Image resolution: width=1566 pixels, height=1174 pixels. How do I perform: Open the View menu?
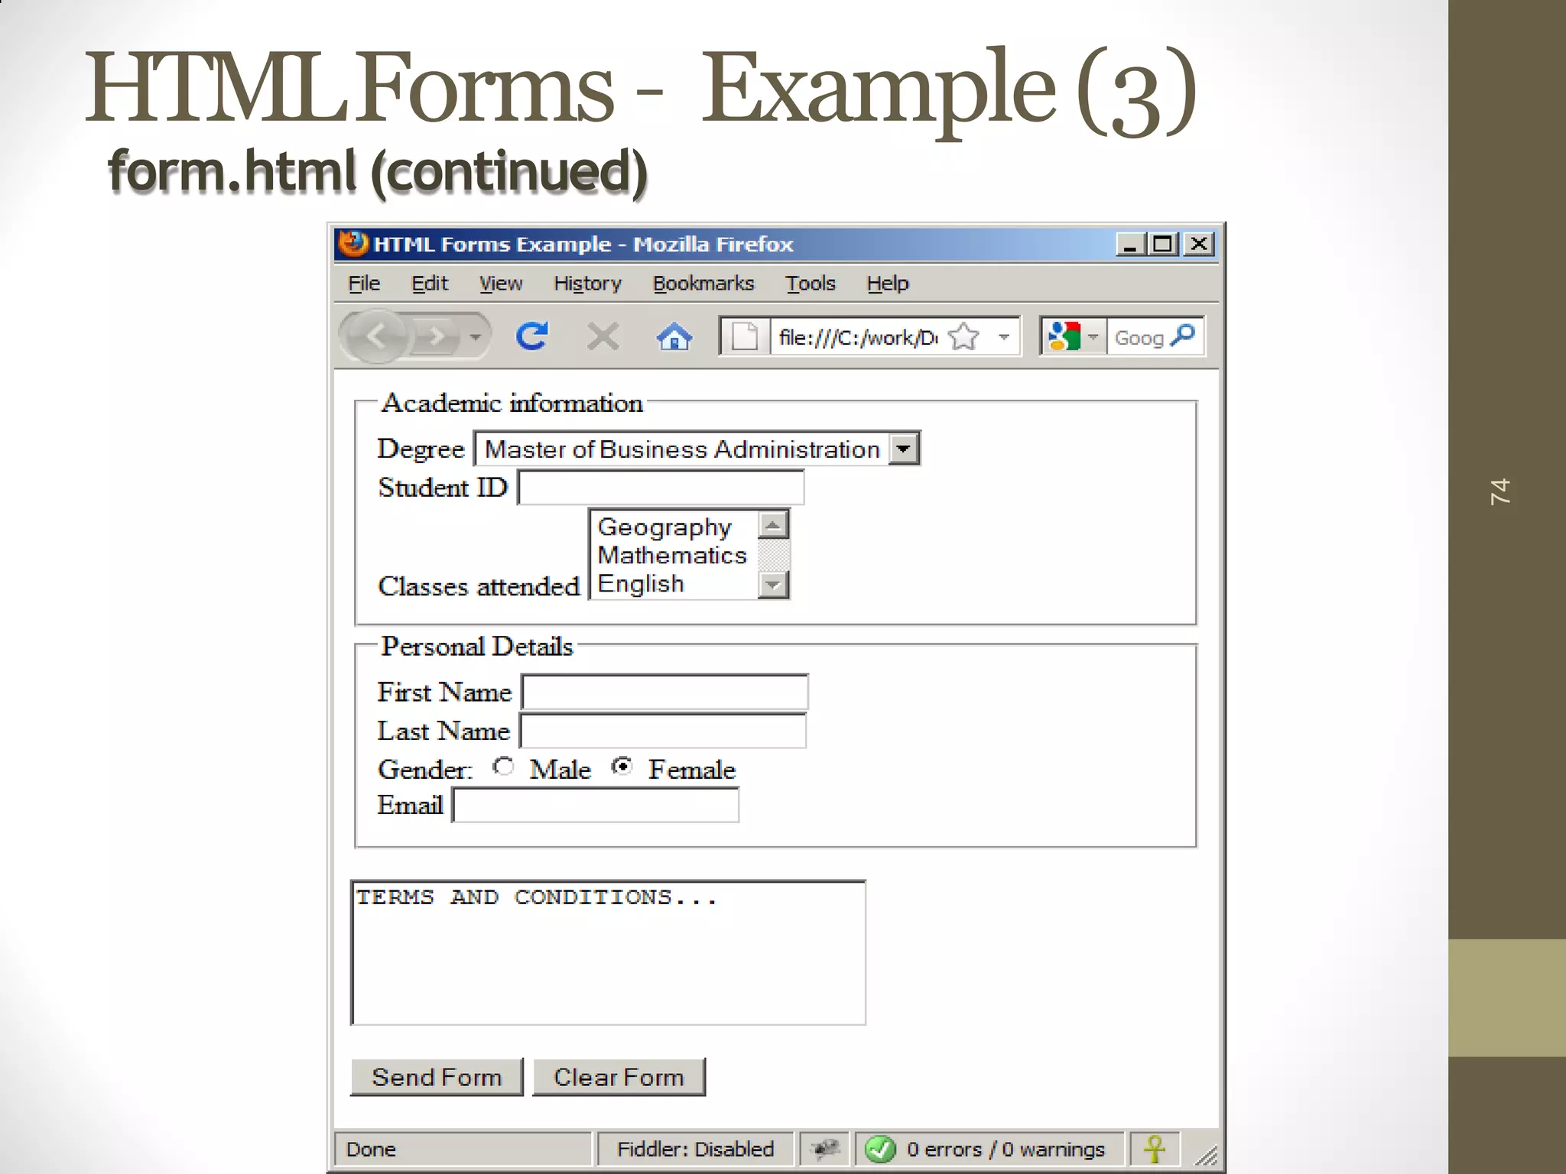pyautogui.click(x=501, y=284)
